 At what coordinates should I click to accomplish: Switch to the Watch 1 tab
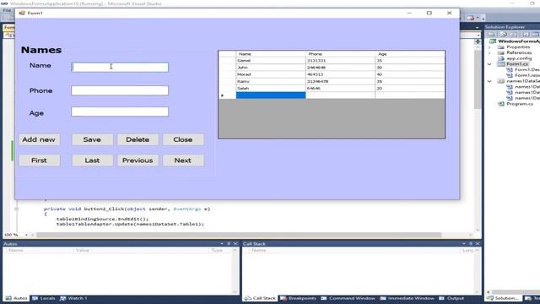point(73,298)
